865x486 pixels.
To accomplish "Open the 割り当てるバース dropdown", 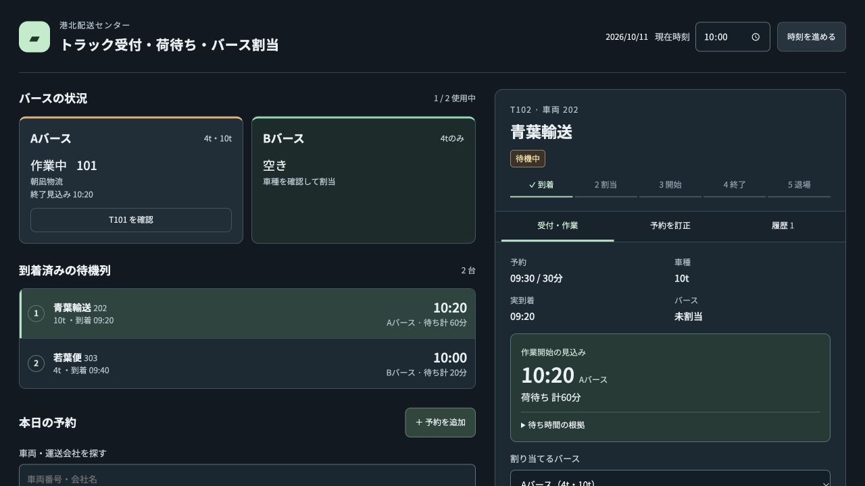I will [670, 479].
